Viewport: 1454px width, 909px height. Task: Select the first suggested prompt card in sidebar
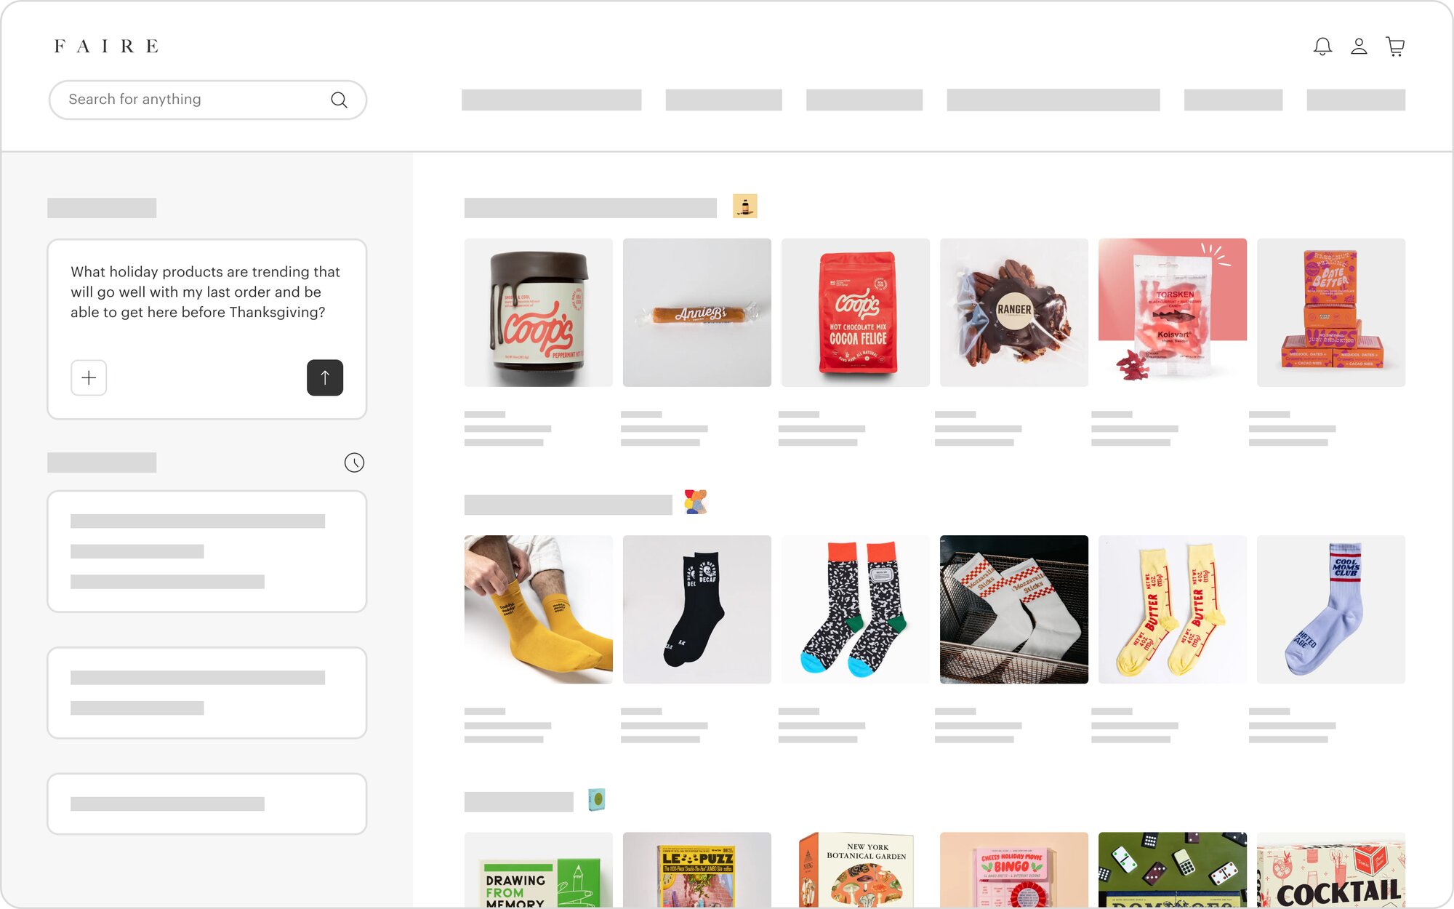pyautogui.click(x=207, y=551)
